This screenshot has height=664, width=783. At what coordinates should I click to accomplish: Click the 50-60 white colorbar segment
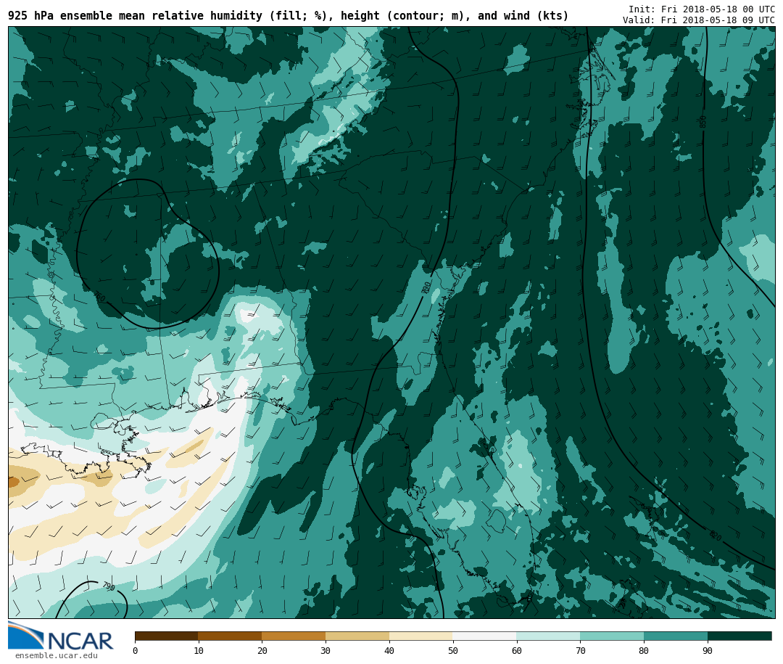(x=484, y=636)
